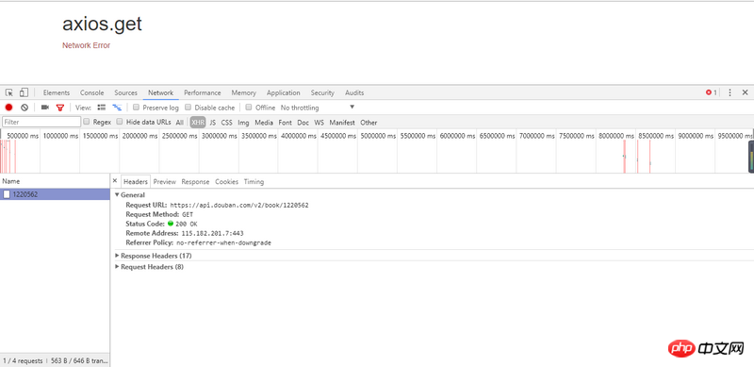Filter requests by Media

pos(264,123)
